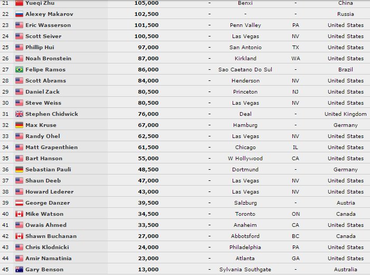Click the name Shaun Deb
The height and width of the screenshot is (275, 370).
42,181
